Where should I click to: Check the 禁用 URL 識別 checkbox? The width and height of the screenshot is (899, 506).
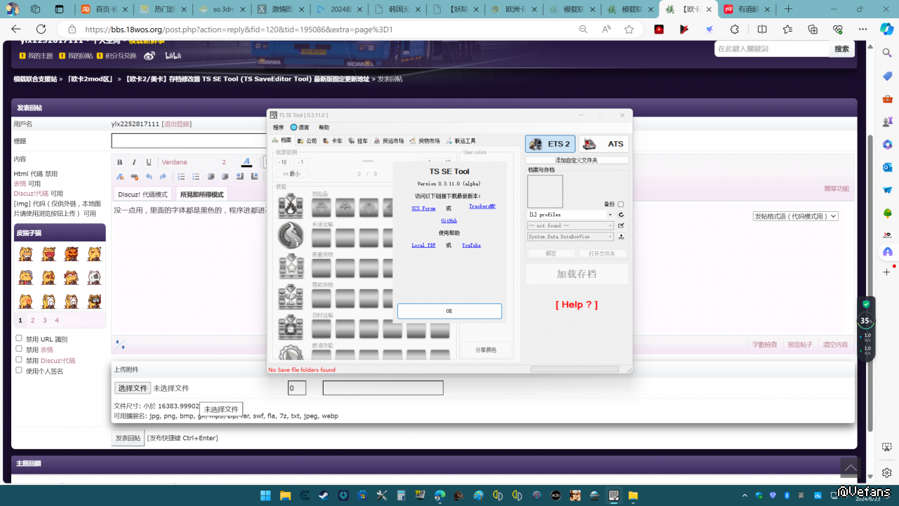point(19,338)
